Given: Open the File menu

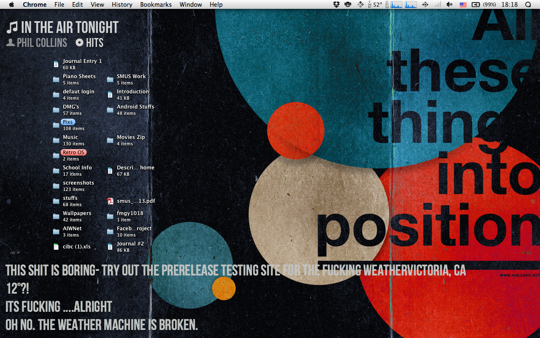Looking at the screenshot, I should (59, 5).
